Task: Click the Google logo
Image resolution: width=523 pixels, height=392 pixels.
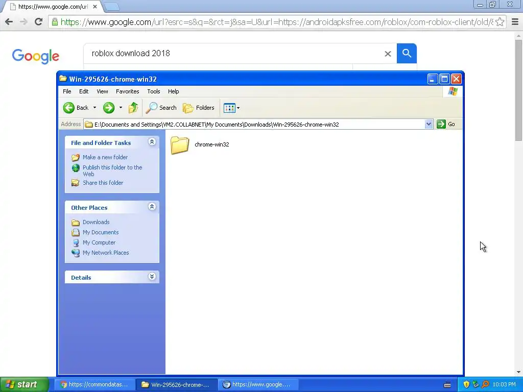Action: click(x=36, y=56)
